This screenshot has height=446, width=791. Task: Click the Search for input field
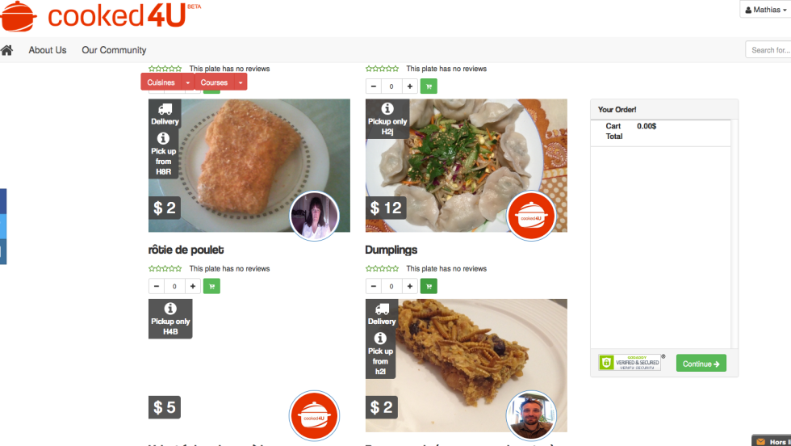[768, 50]
